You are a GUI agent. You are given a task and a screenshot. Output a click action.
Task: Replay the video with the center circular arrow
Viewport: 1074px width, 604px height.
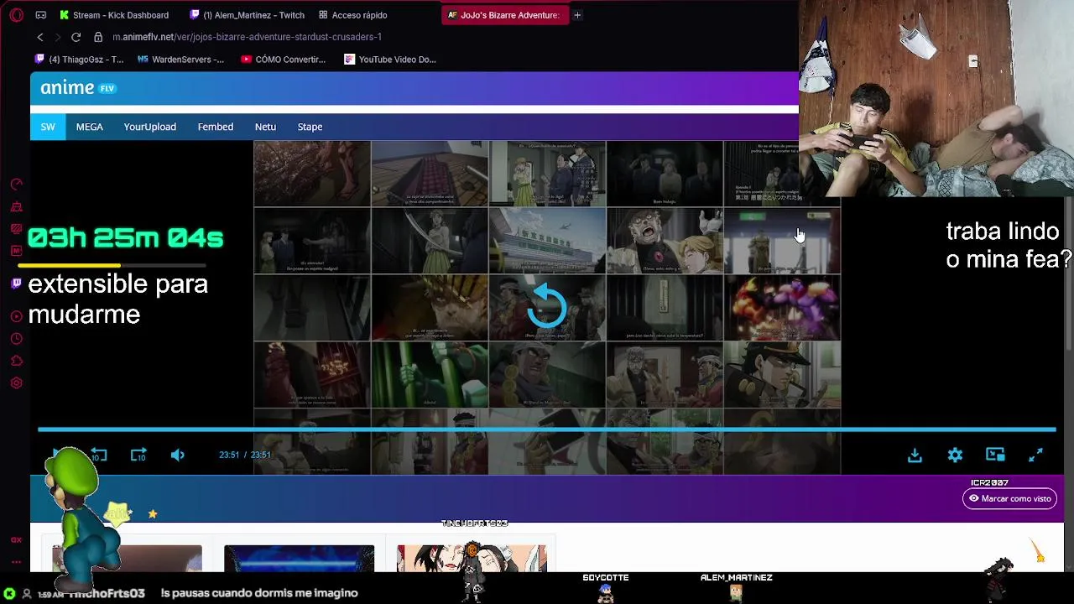coord(546,306)
